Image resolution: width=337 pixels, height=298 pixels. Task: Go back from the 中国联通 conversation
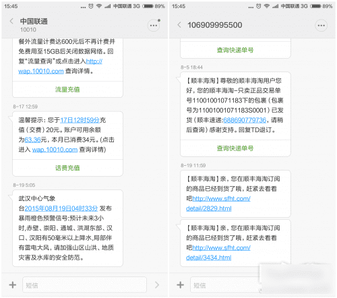11,22
